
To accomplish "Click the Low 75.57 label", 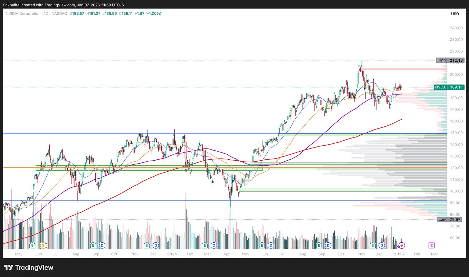I will coord(450,219).
